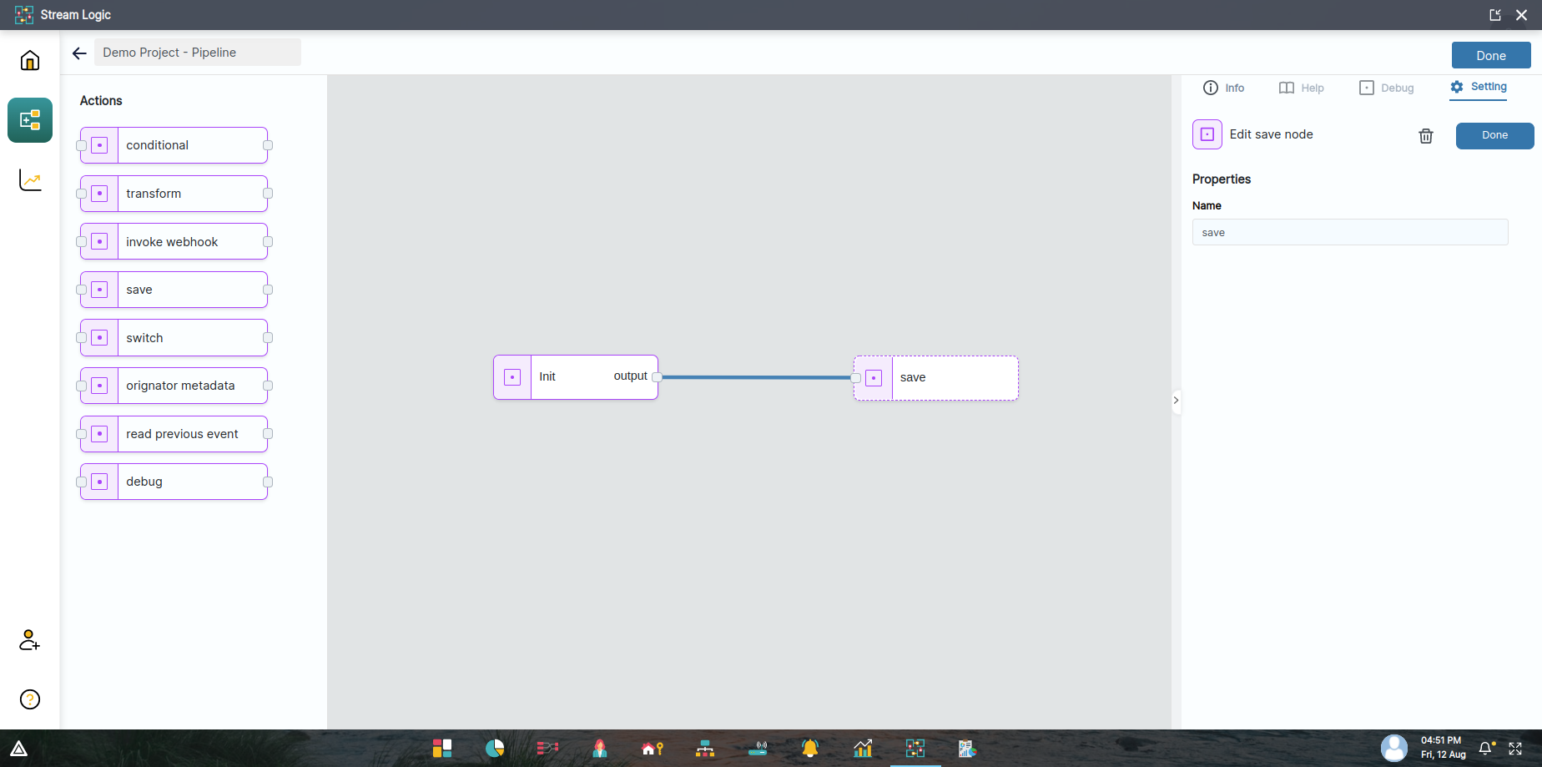Select the Init node on the canvas

pyautogui.click(x=576, y=376)
